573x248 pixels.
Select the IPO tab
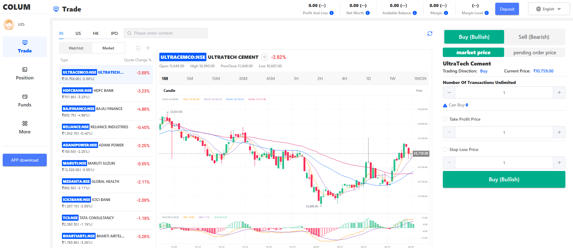(114, 33)
